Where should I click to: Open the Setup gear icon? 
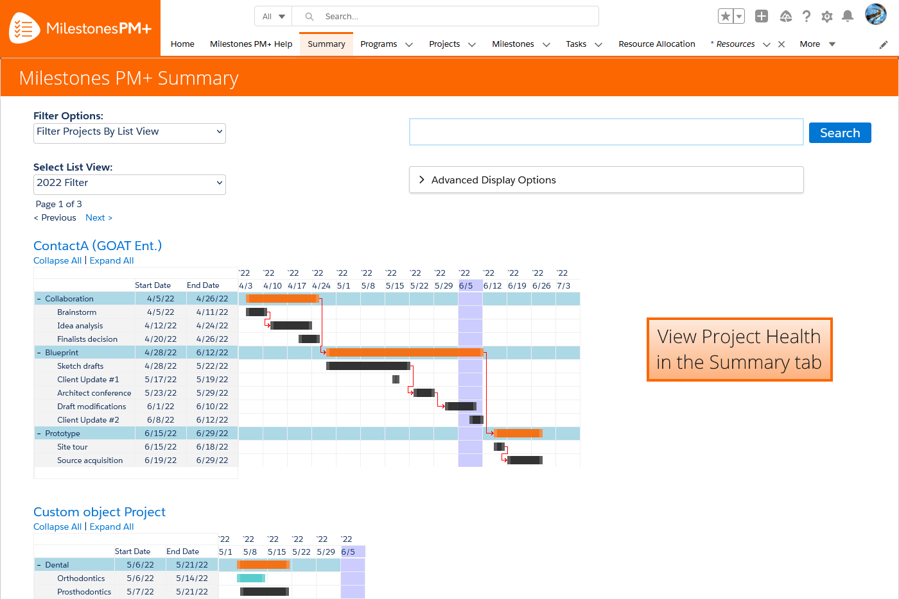tap(827, 16)
